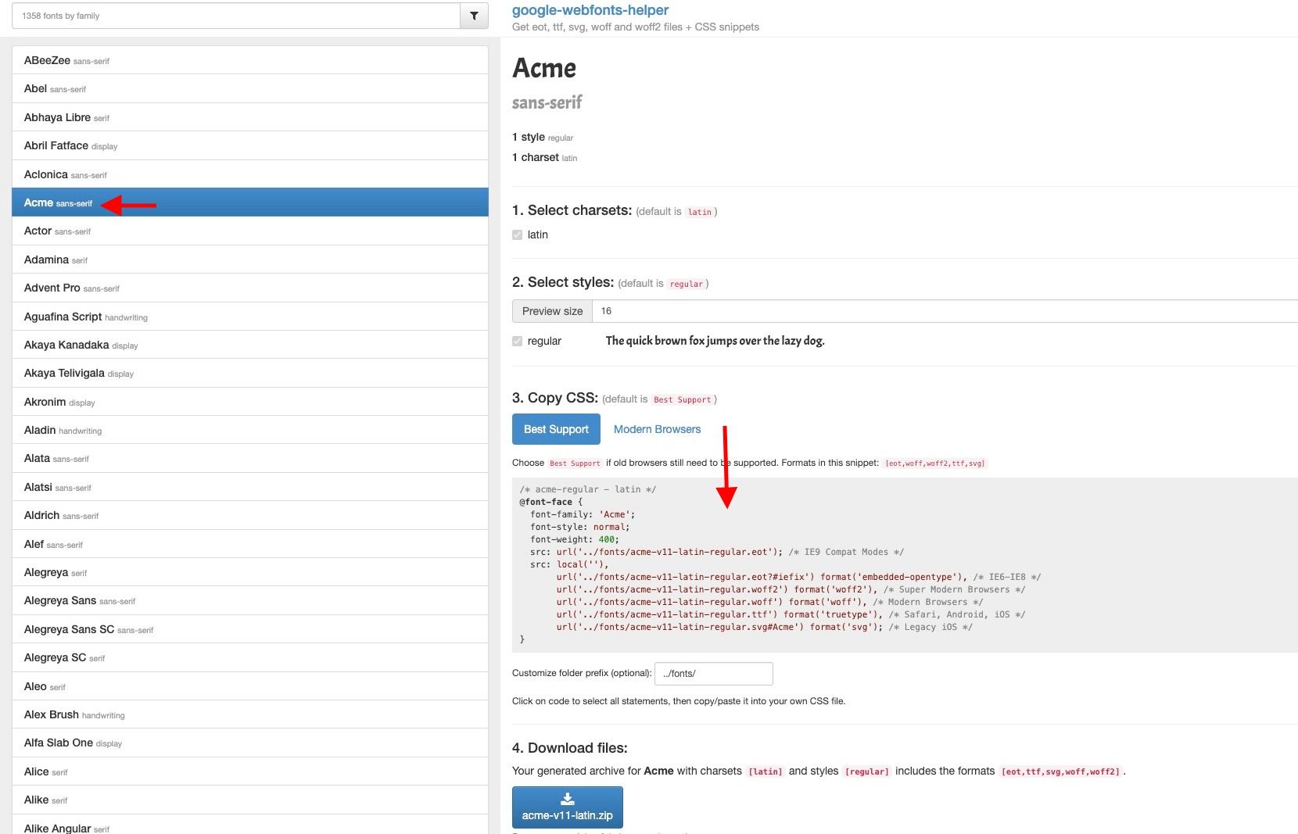The width and height of the screenshot is (1298, 834).
Task: Select Aldrich font
Action: pos(250,515)
